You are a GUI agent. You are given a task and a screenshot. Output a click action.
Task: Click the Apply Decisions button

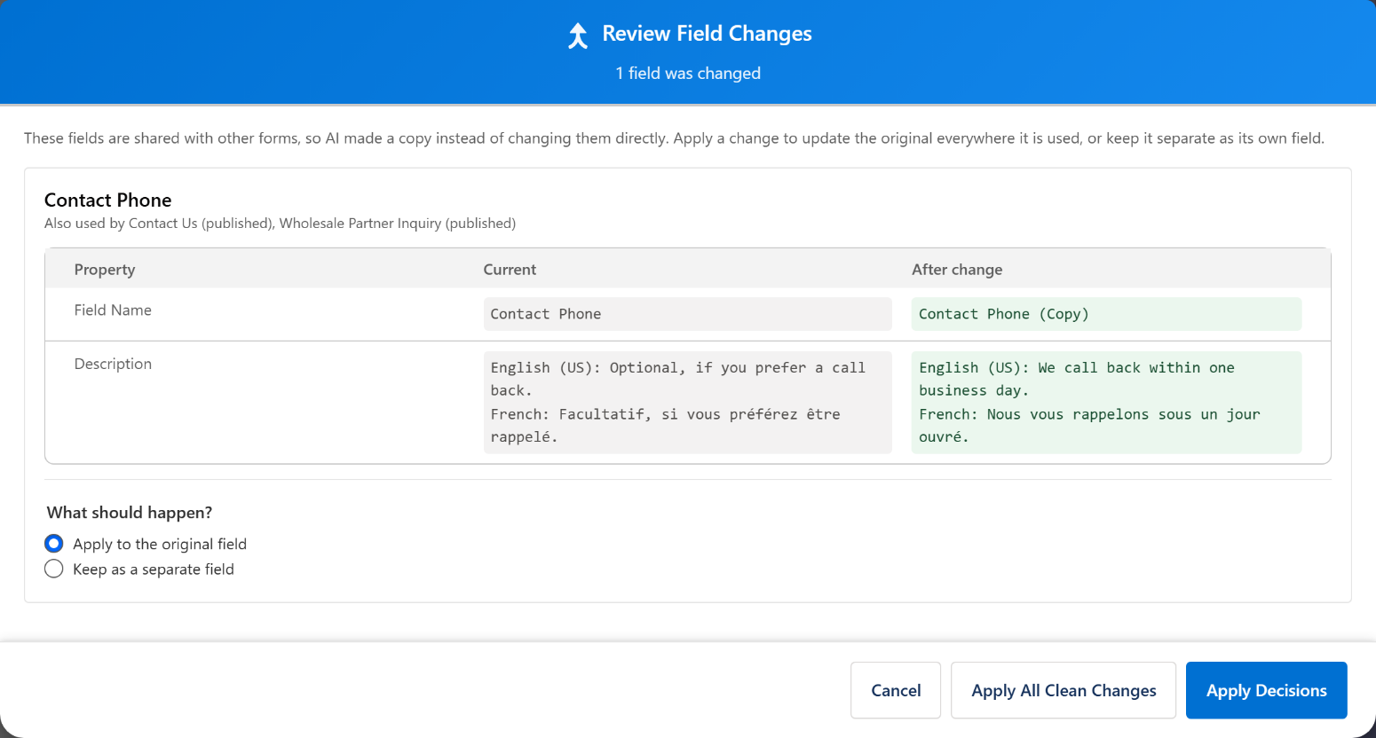click(x=1267, y=690)
